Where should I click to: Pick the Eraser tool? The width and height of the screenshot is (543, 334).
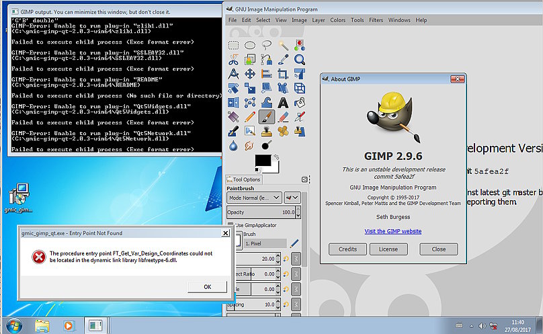pyautogui.click(x=283, y=117)
